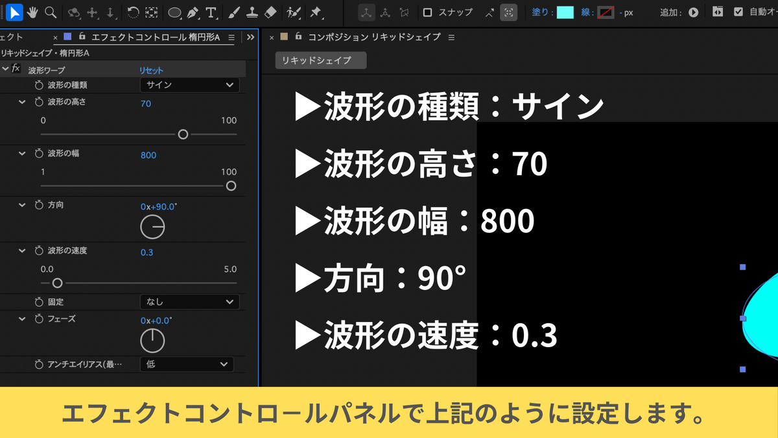Select the Pen tool

(193, 12)
